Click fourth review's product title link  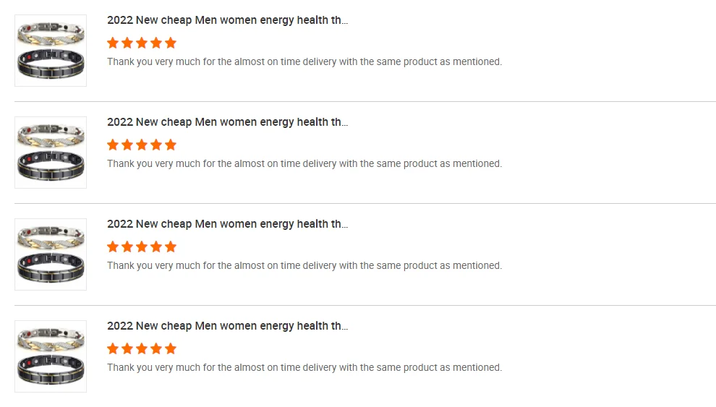point(227,326)
